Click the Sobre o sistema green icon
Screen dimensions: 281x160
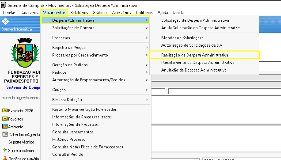point(5,150)
